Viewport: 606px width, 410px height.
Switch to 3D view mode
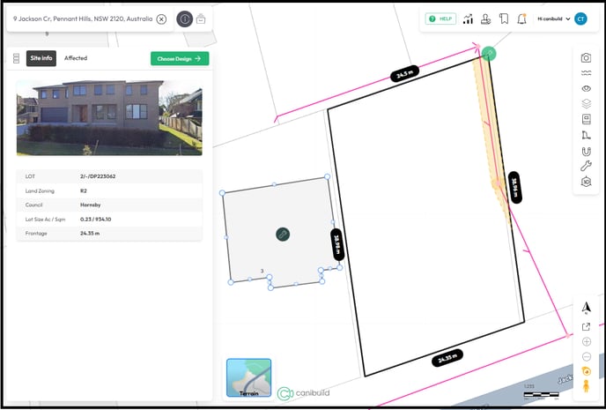pyautogui.click(x=586, y=182)
